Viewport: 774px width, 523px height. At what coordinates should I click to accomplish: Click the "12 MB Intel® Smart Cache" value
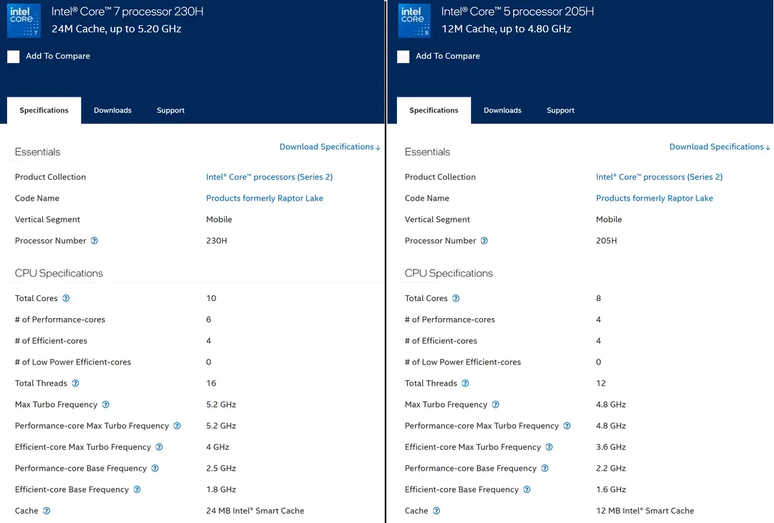(x=645, y=511)
